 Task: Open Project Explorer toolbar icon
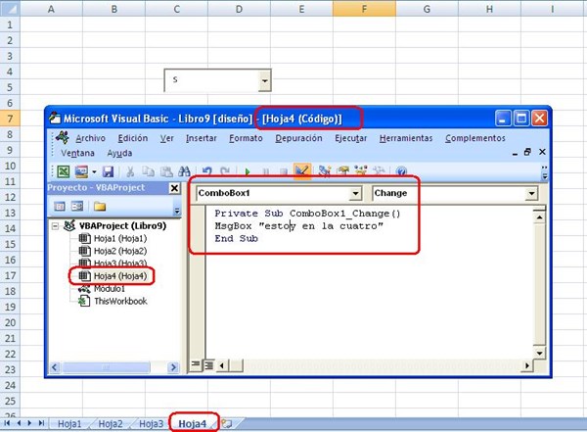tap(324, 171)
